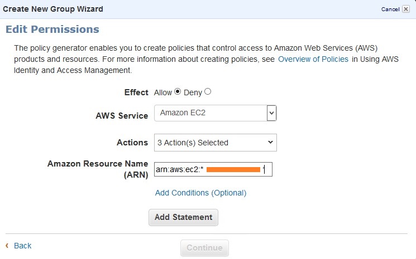Click the Effect field label
Viewport: 416px width, 259px height.
click(x=136, y=92)
